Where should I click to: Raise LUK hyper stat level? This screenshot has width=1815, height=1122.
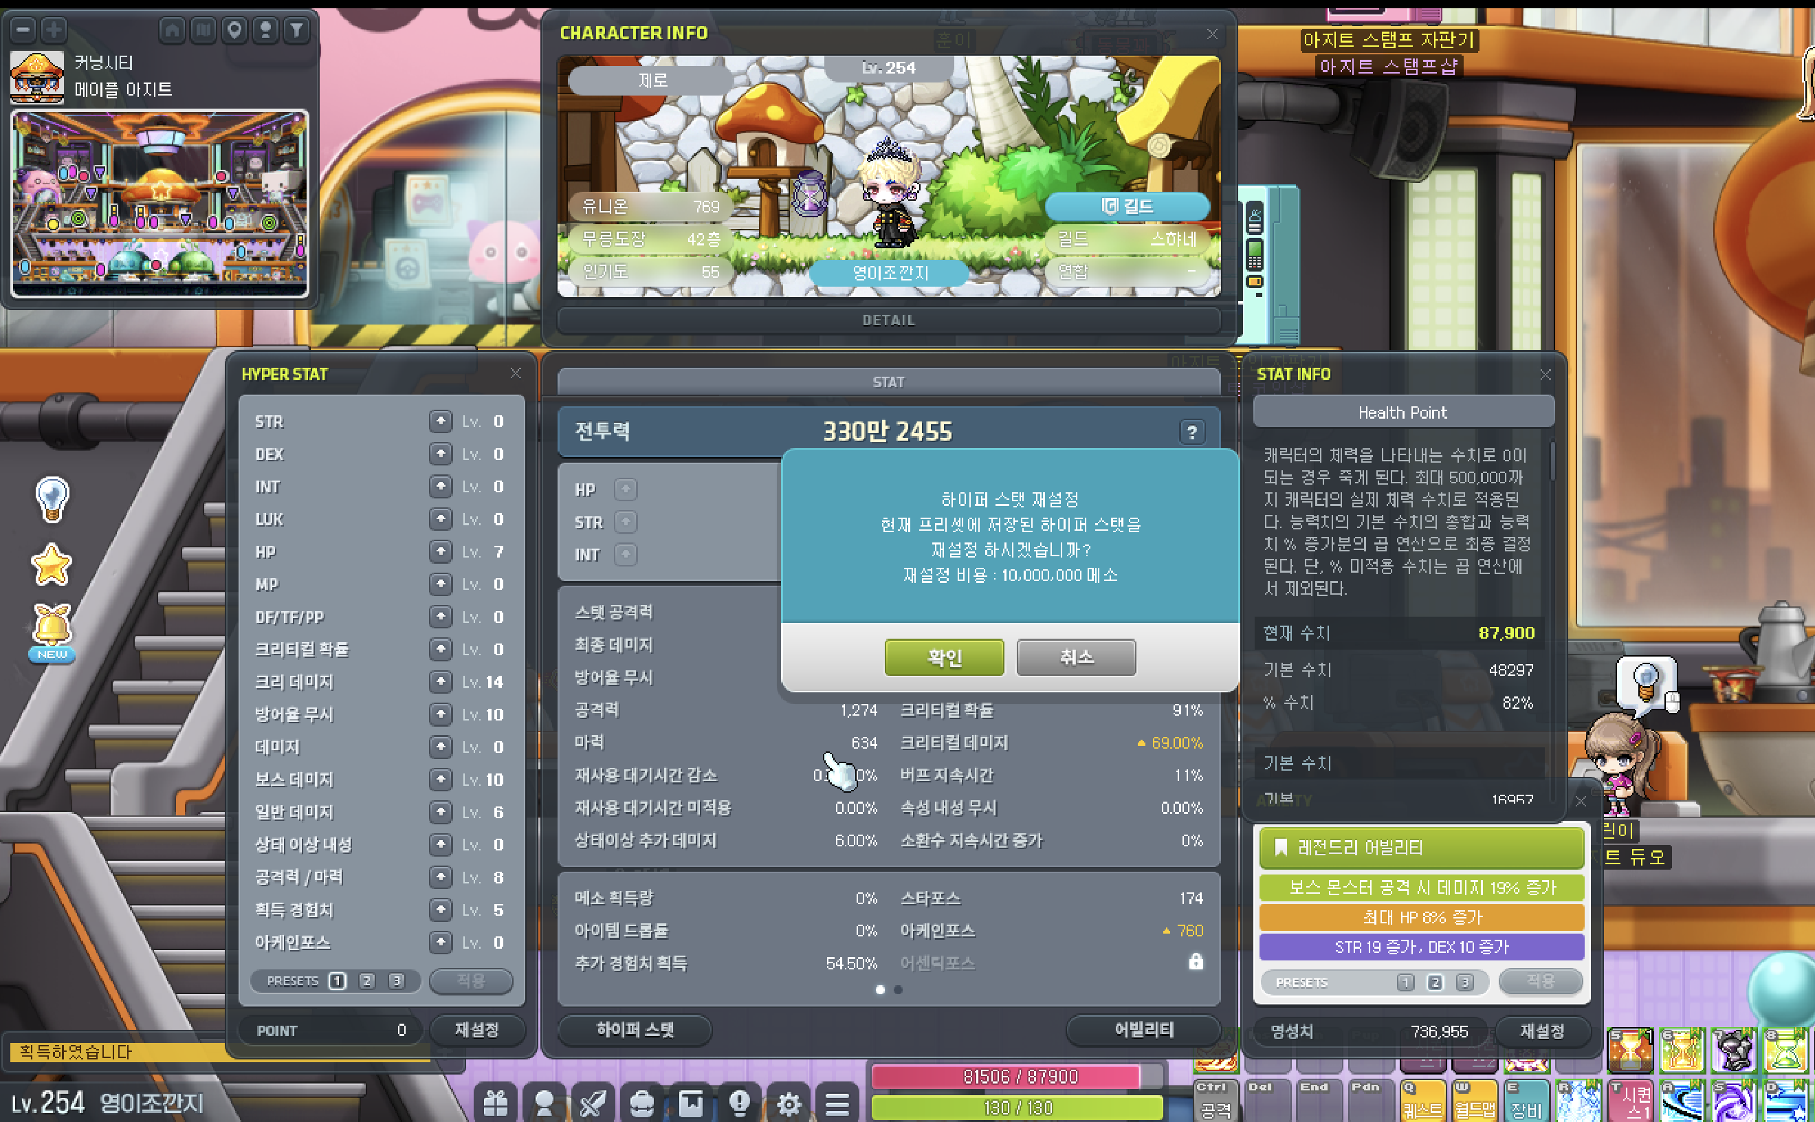tap(441, 518)
